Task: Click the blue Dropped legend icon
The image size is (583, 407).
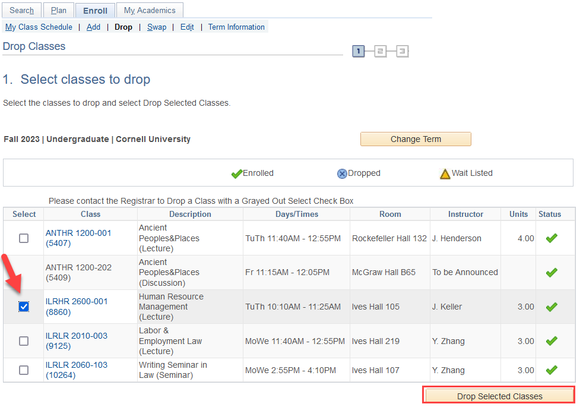Action: (342, 173)
